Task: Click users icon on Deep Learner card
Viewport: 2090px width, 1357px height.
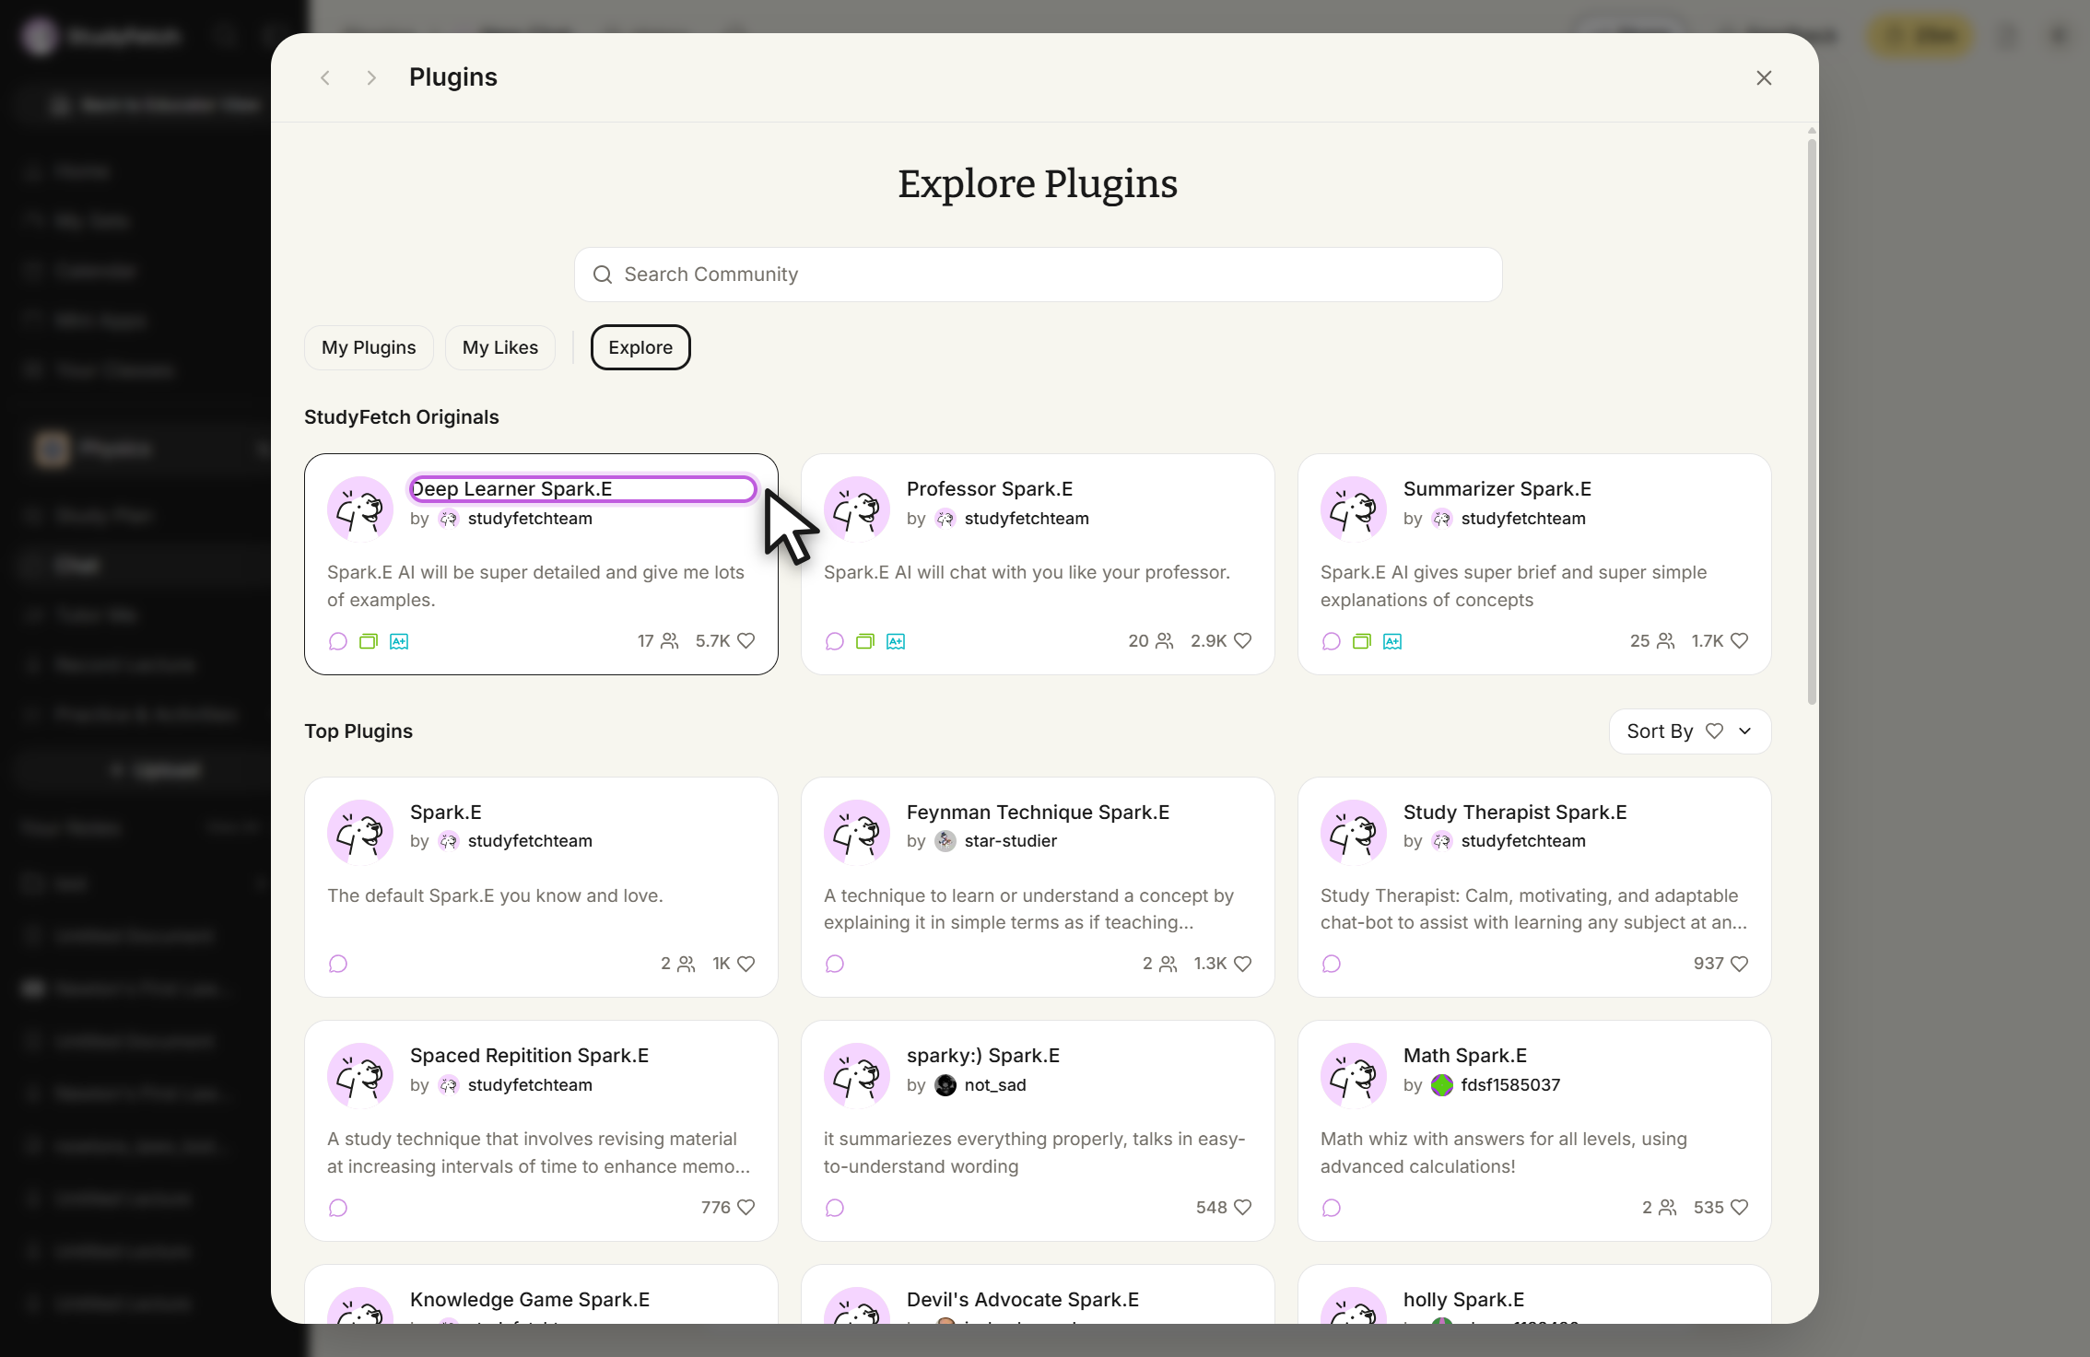Action: coord(670,641)
